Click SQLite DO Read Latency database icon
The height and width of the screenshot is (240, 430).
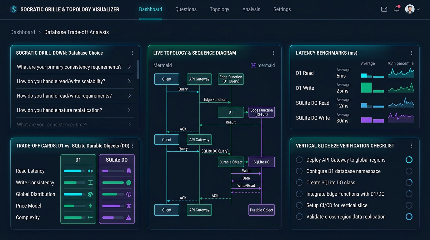[129, 171]
